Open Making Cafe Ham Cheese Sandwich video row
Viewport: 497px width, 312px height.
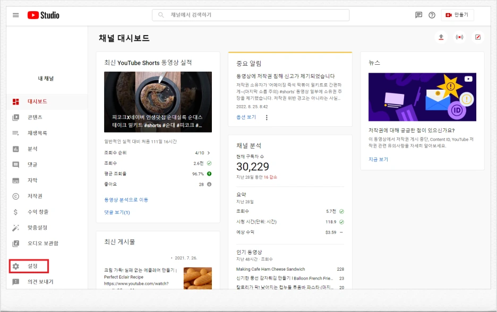[290, 269]
